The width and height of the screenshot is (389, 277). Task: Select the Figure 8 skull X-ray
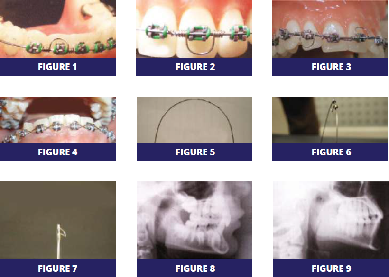coord(194,220)
